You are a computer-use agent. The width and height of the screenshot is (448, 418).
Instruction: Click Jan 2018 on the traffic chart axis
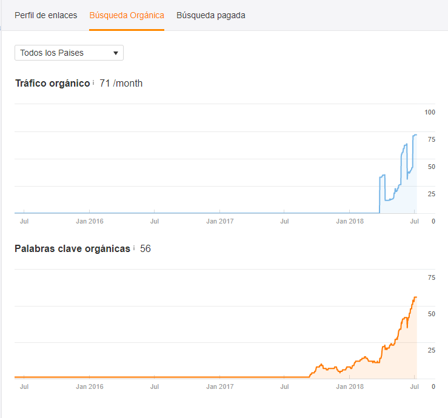coord(350,221)
